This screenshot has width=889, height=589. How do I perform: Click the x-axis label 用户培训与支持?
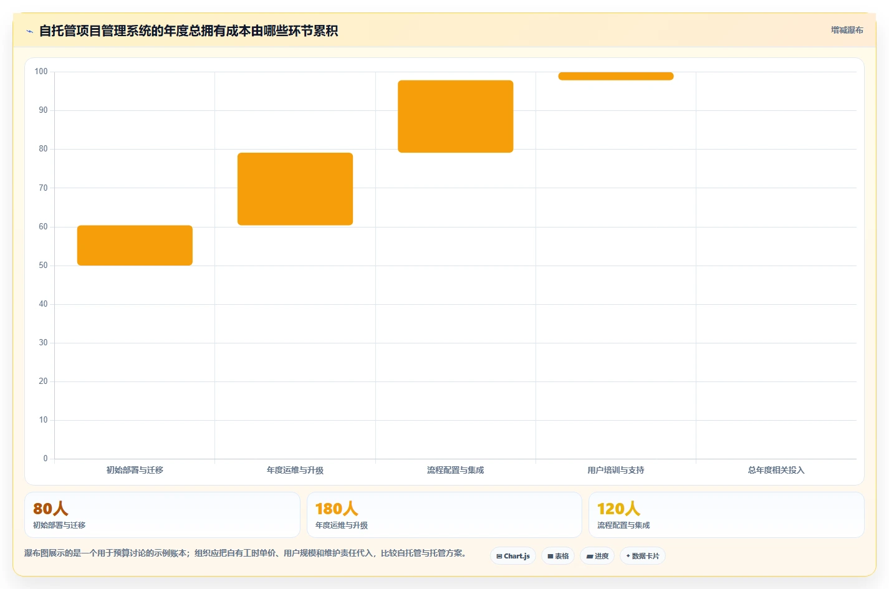point(616,470)
